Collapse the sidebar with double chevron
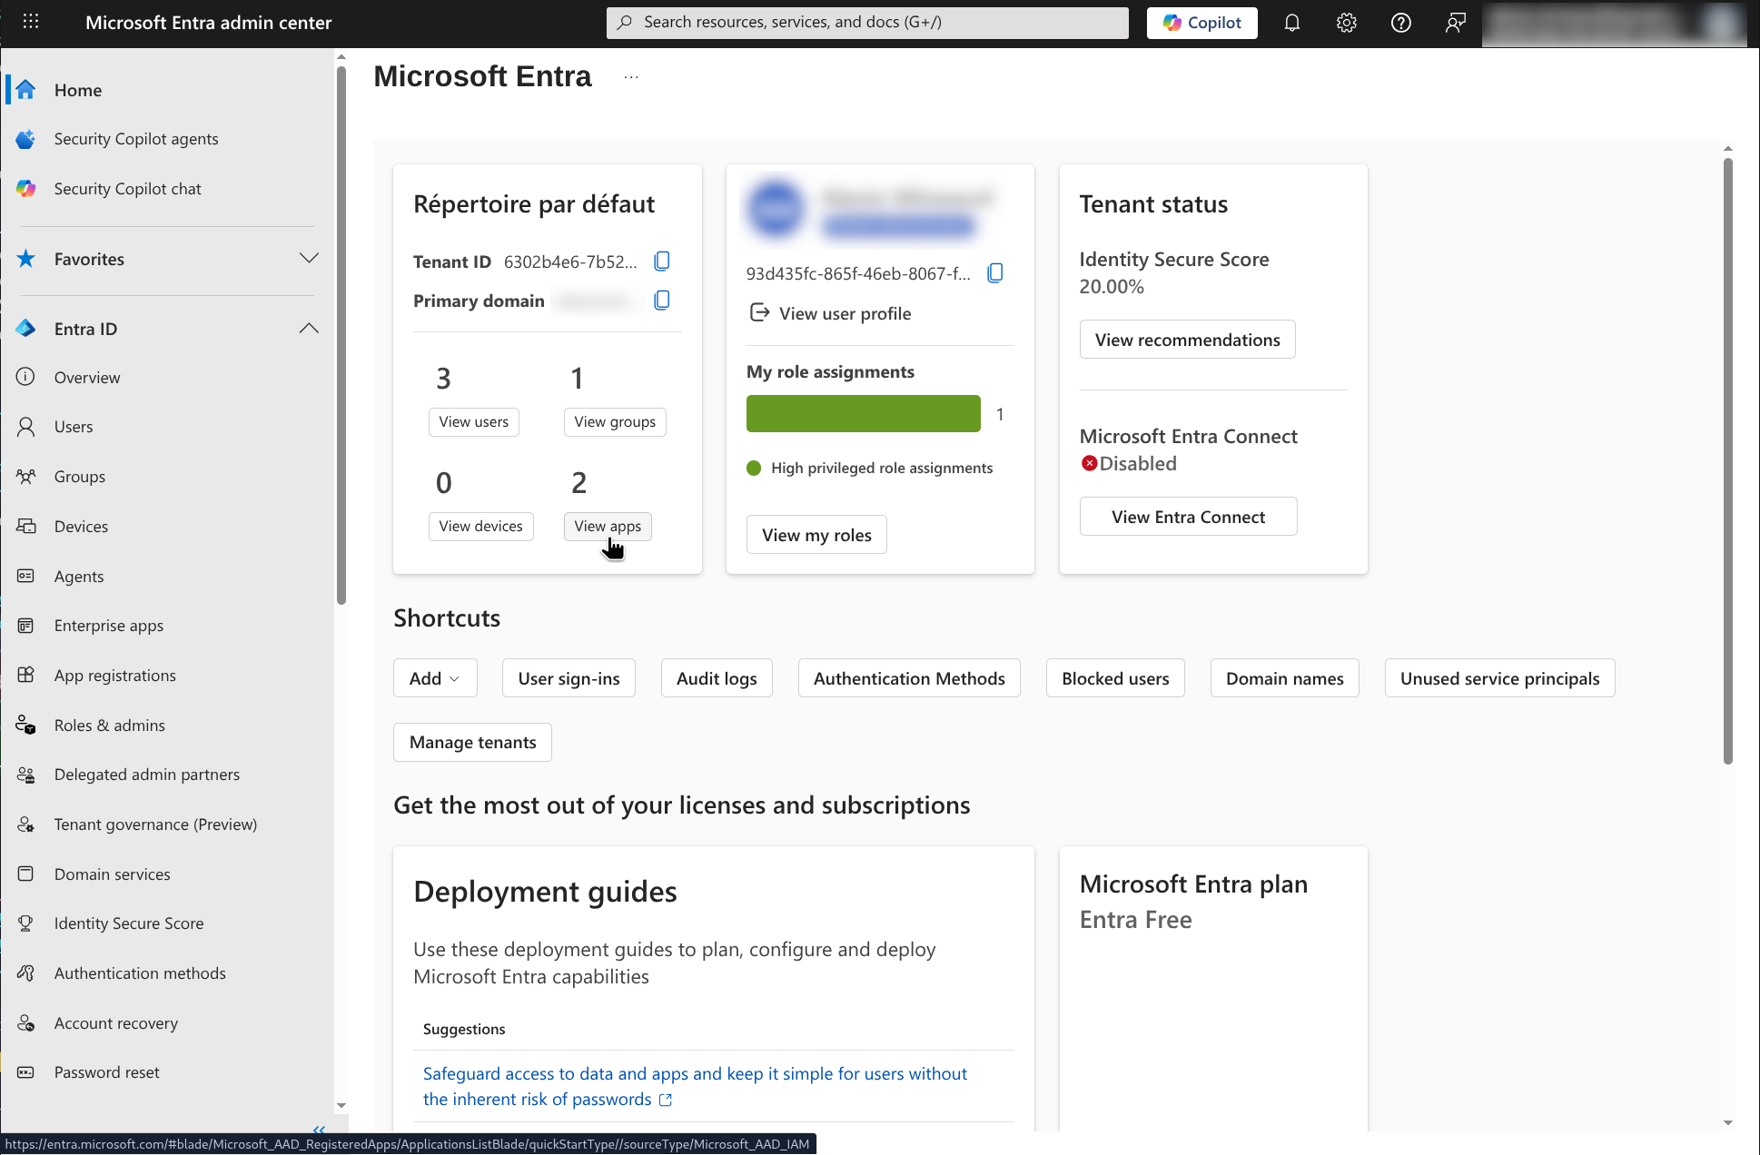The image size is (1760, 1155). point(319,1130)
